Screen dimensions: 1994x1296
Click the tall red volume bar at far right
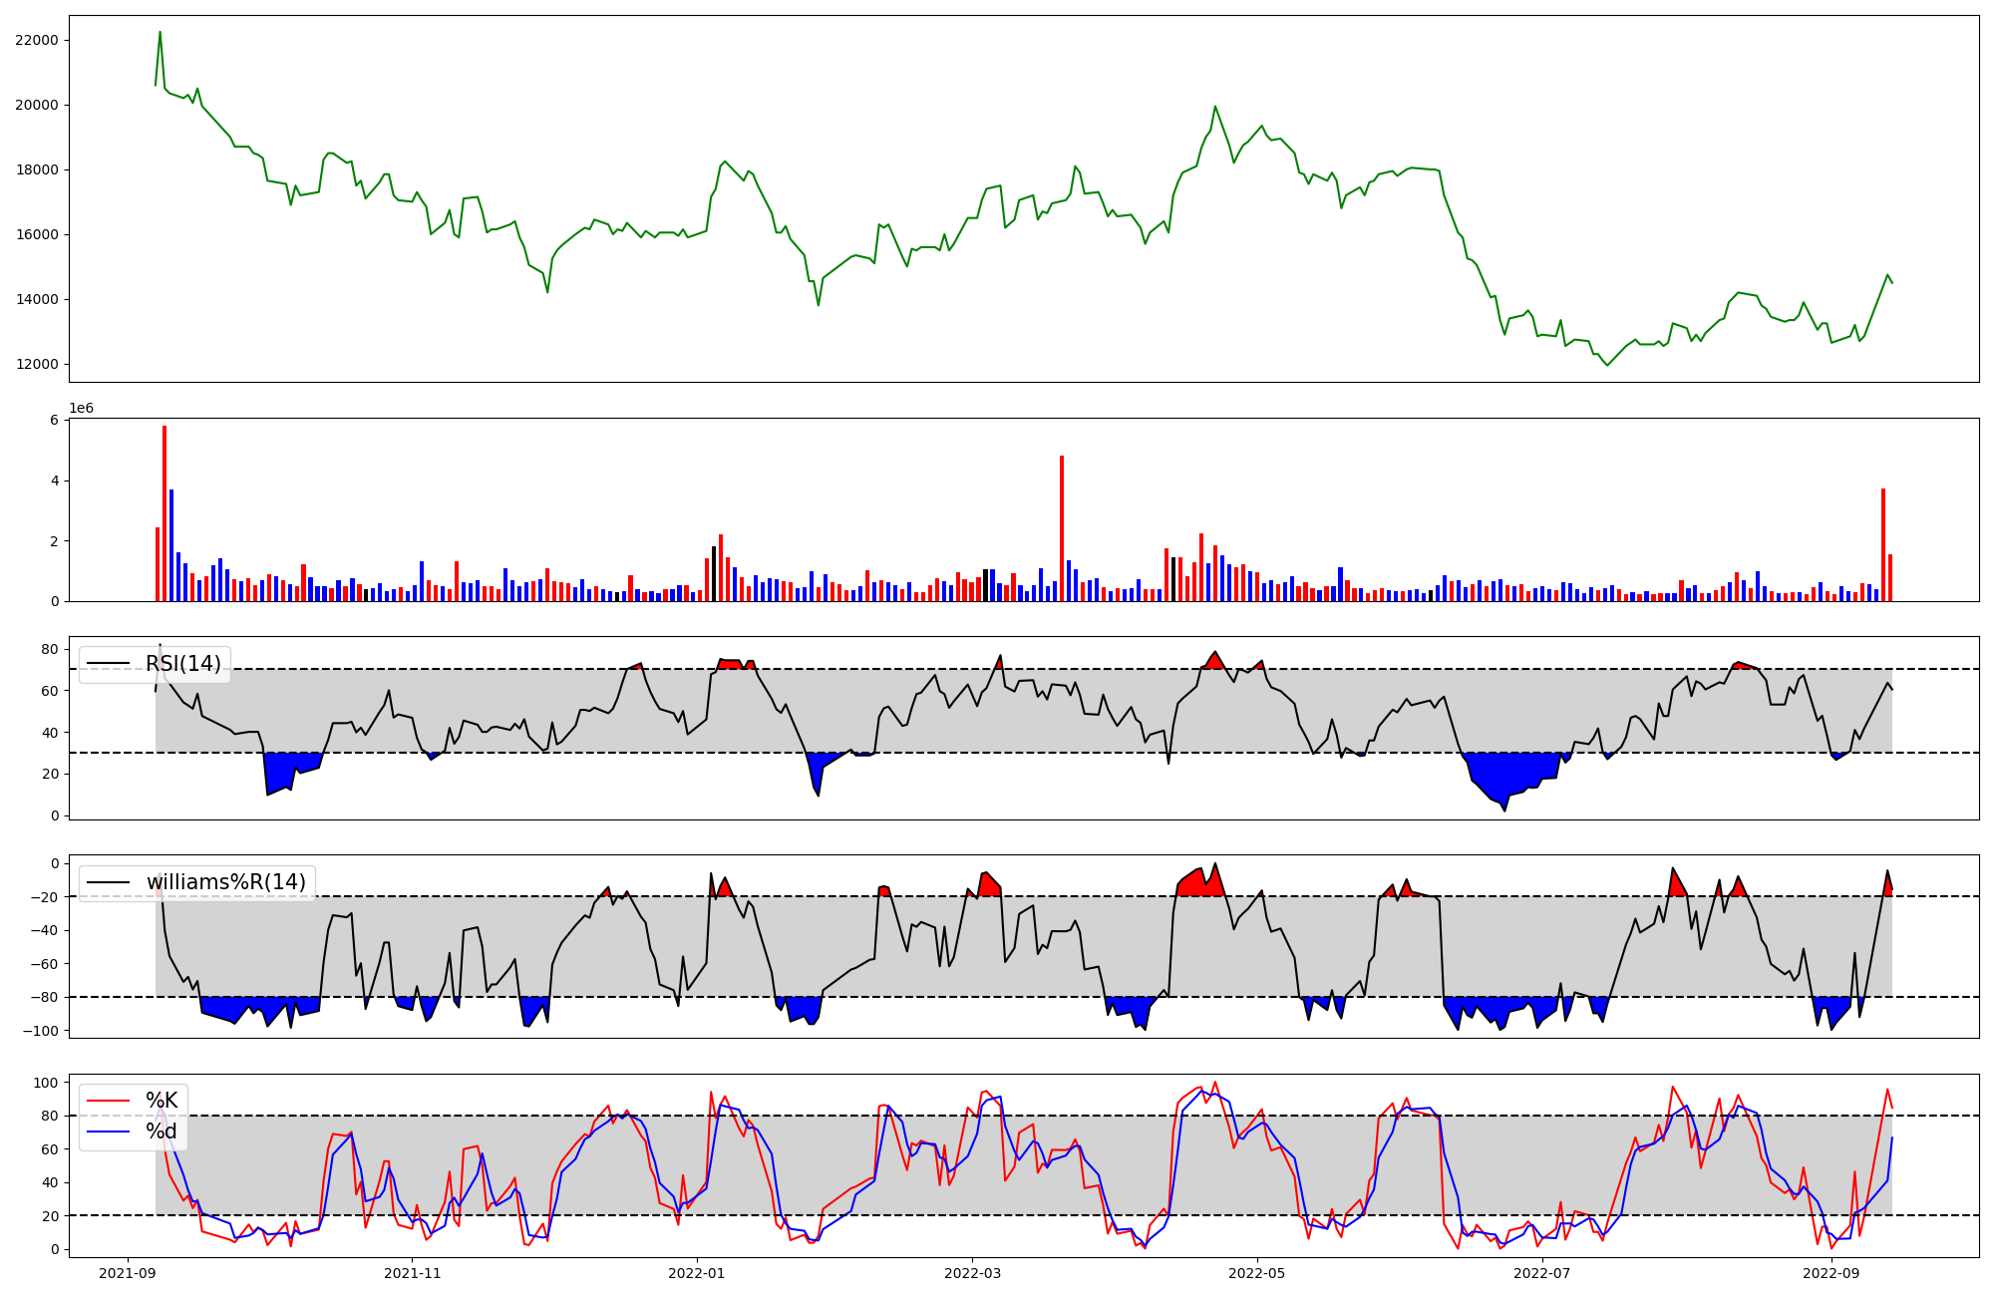(1883, 544)
